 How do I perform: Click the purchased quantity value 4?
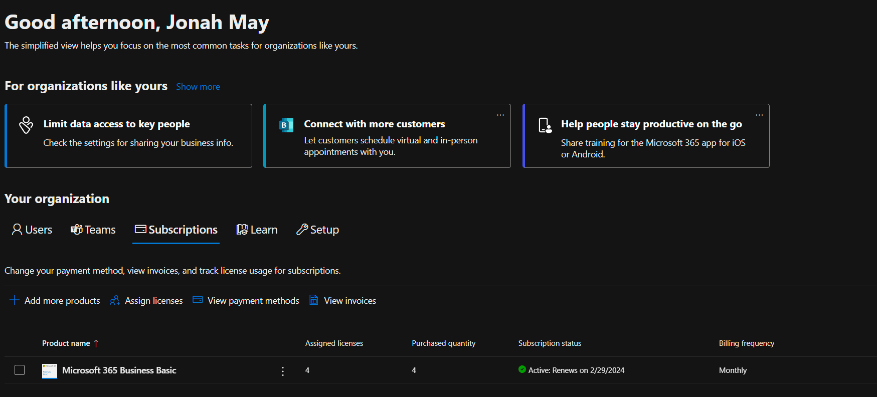(414, 370)
